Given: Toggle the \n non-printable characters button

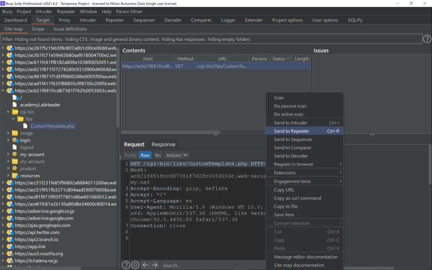Looking at the screenshot, I should tap(158, 155).
